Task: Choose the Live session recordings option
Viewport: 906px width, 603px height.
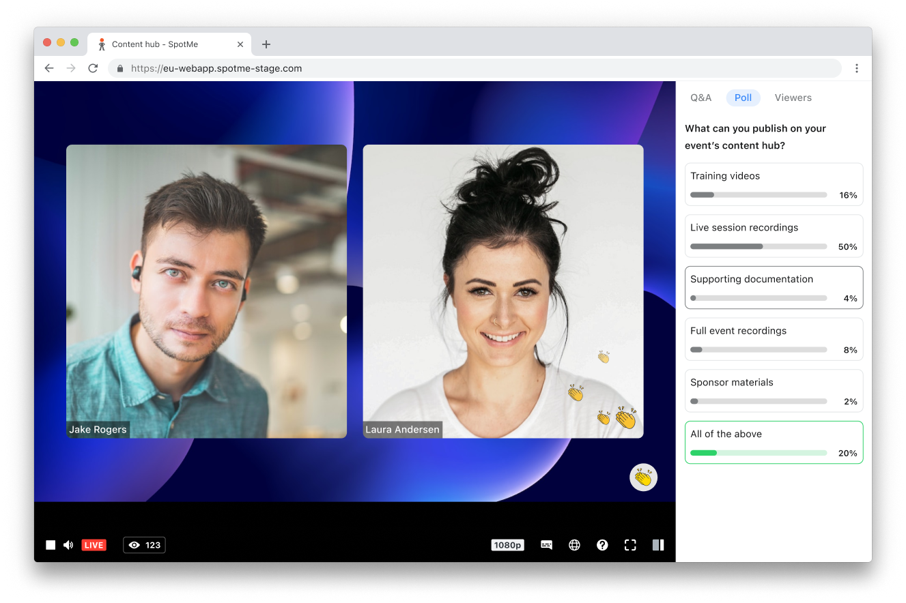Action: tap(774, 236)
